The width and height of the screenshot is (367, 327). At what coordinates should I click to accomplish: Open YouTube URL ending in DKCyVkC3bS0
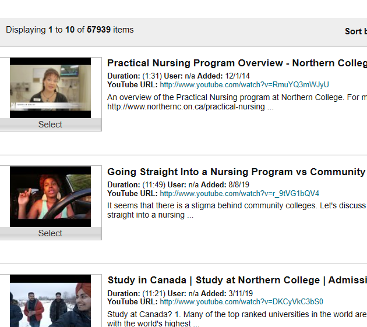[x=241, y=302]
